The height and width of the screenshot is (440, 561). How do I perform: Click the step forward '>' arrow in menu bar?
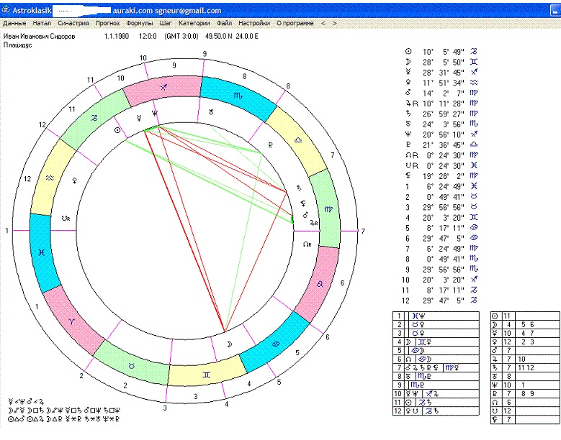tap(333, 23)
